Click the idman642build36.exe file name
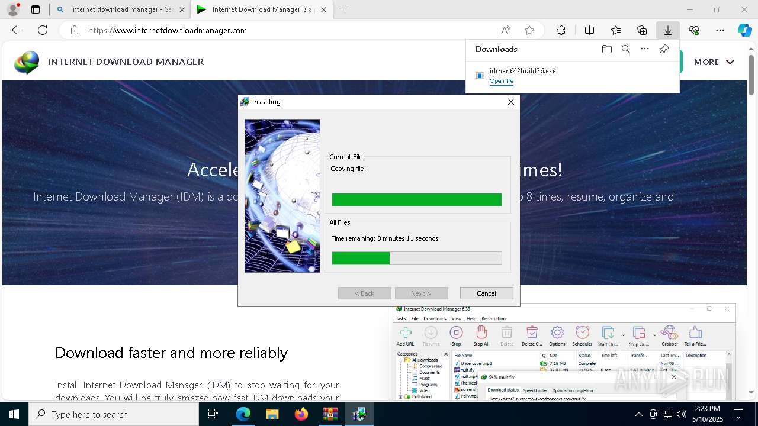 click(x=522, y=70)
